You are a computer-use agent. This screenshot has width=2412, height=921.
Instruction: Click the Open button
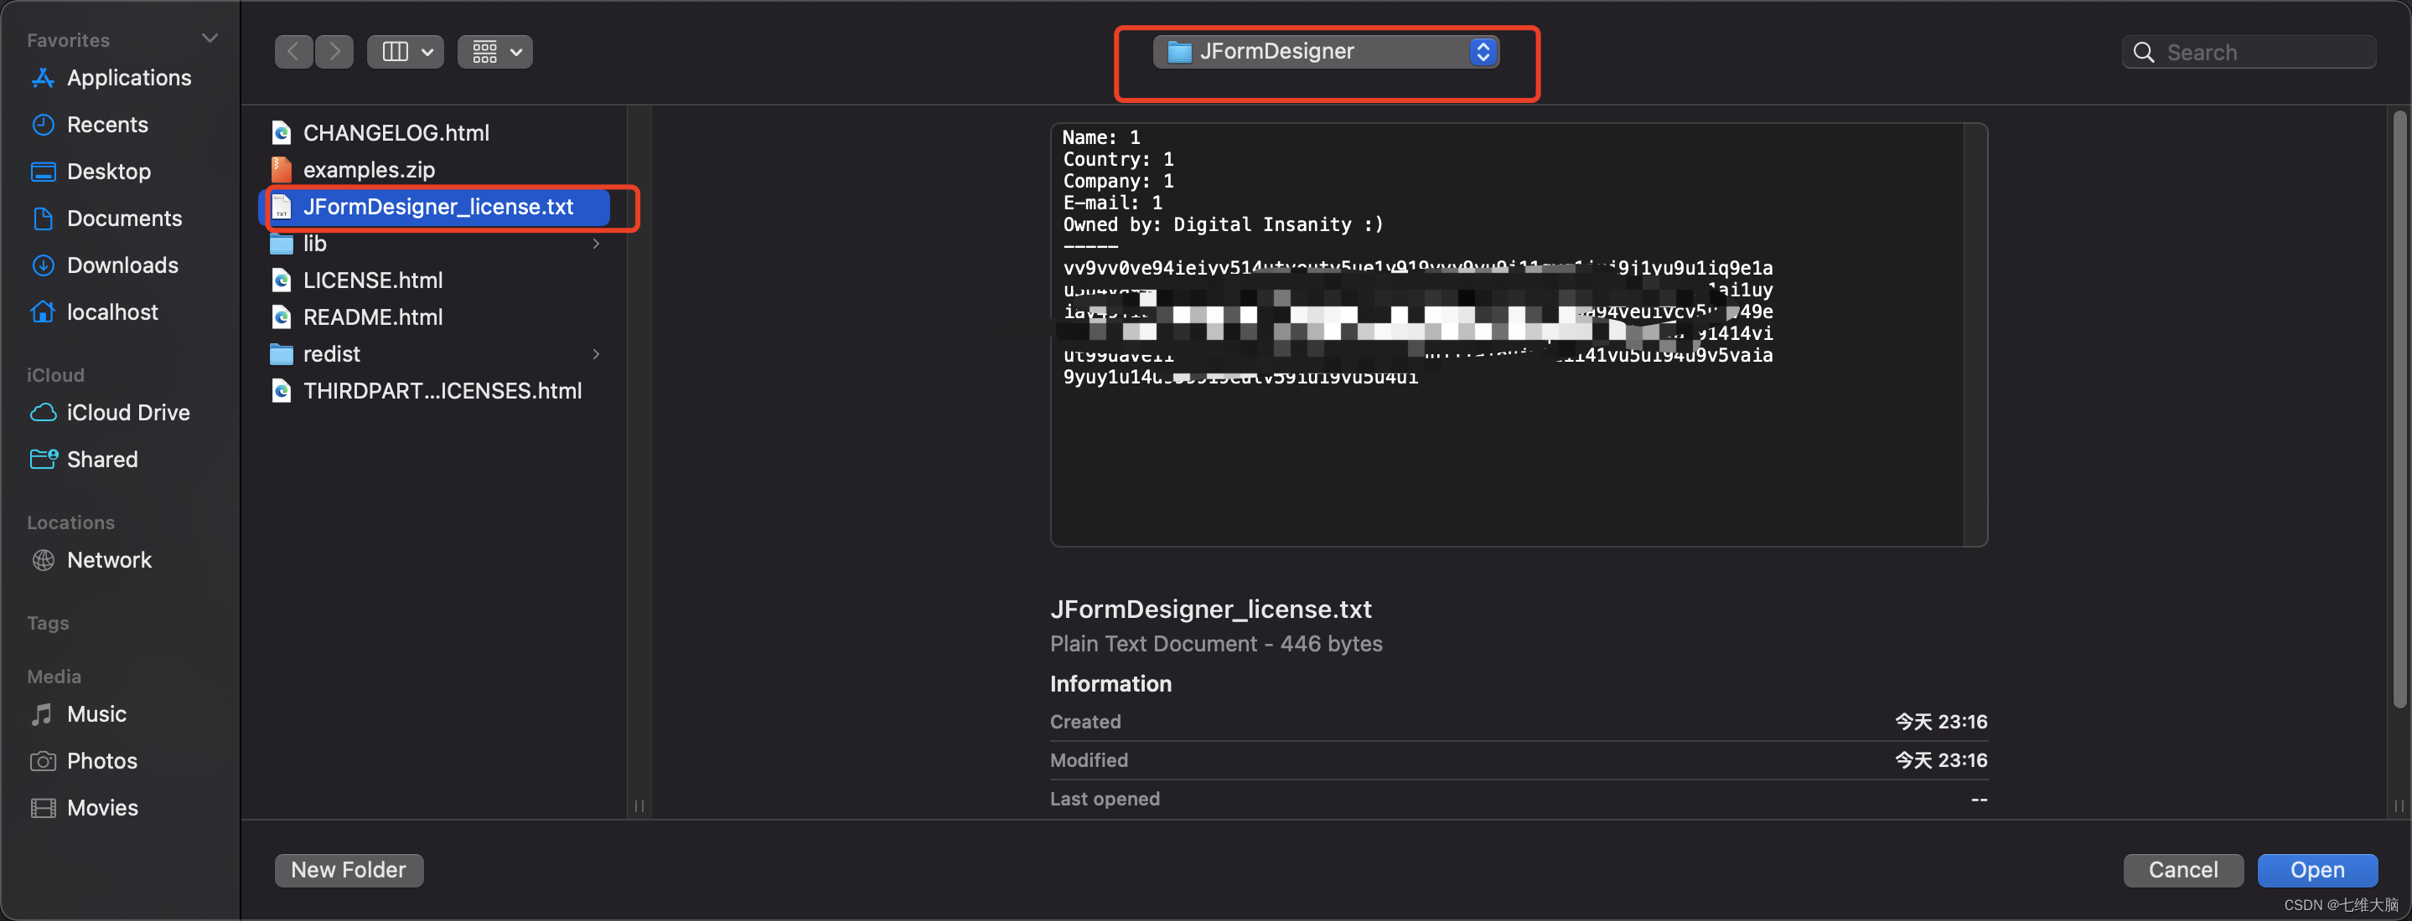[2317, 870]
